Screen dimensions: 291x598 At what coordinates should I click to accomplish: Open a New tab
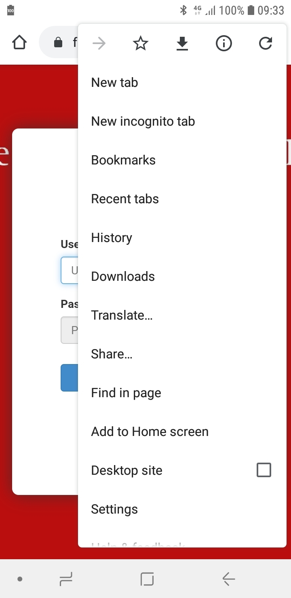tap(182, 82)
